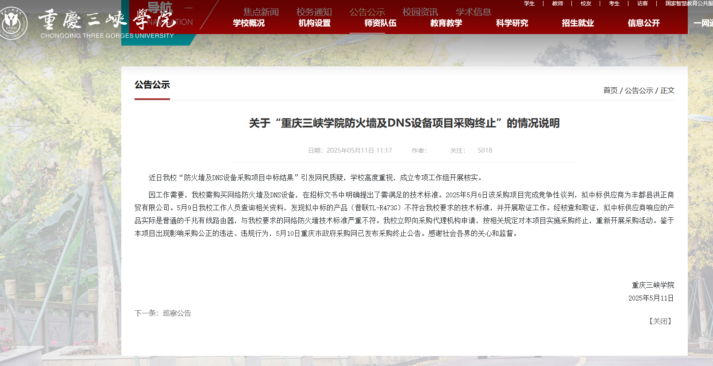Image resolution: width=713 pixels, height=366 pixels.
Task: Go to 焦点新闻 section
Action: click(261, 12)
